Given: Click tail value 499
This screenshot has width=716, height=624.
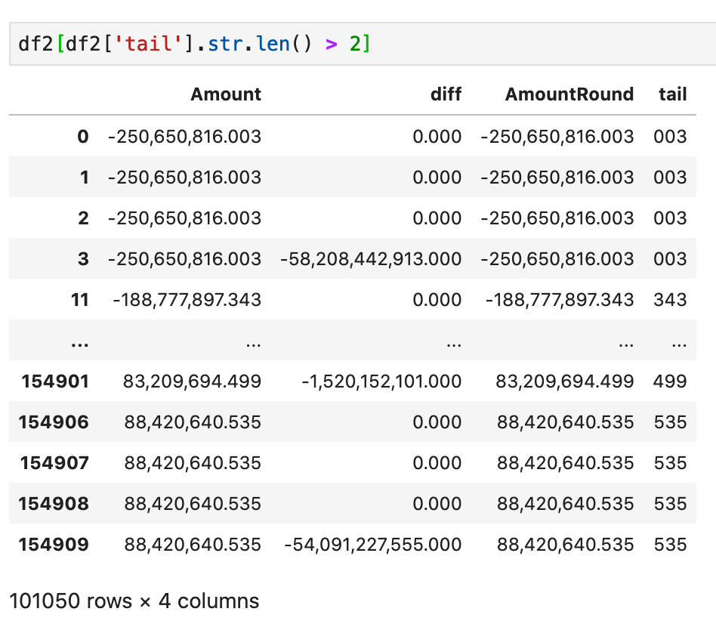Looking at the screenshot, I should pyautogui.click(x=670, y=382).
